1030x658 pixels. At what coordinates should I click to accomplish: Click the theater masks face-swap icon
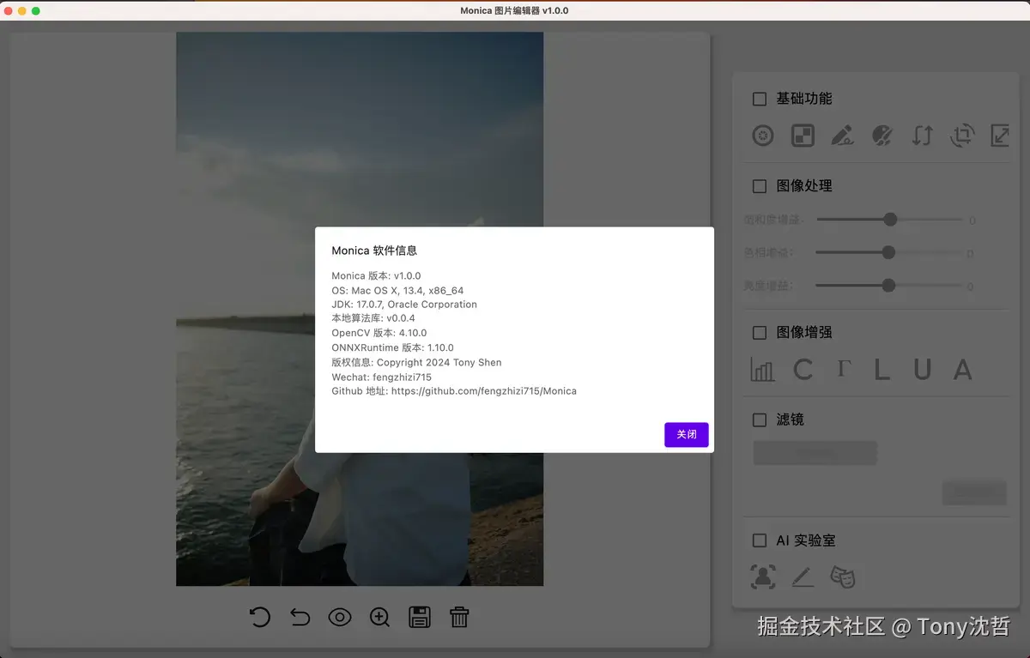click(843, 577)
